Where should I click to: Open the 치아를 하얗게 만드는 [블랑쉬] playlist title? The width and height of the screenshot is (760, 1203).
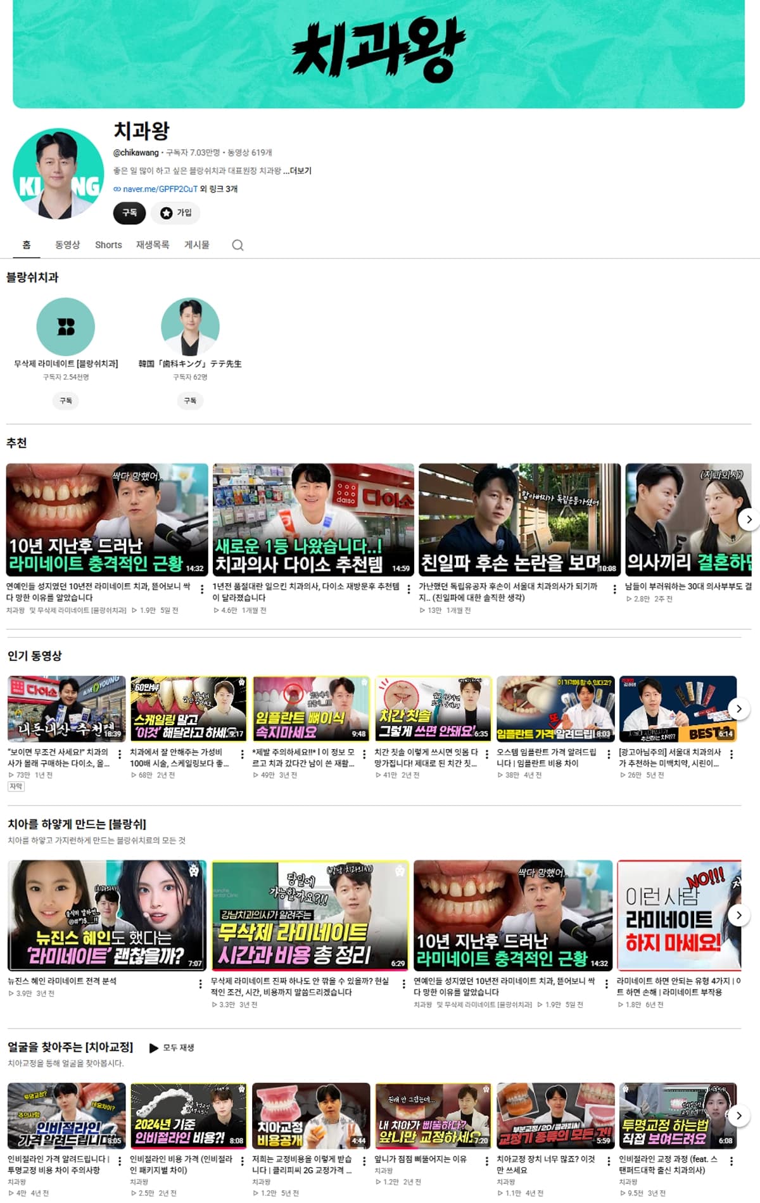[77, 824]
